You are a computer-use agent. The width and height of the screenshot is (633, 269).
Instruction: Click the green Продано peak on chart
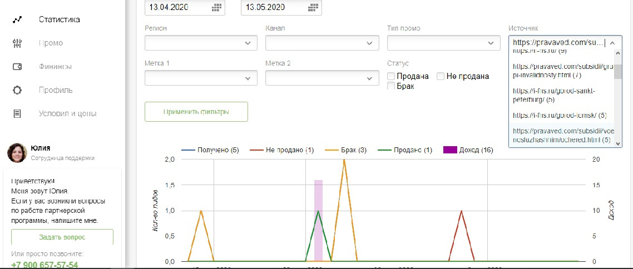319,211
